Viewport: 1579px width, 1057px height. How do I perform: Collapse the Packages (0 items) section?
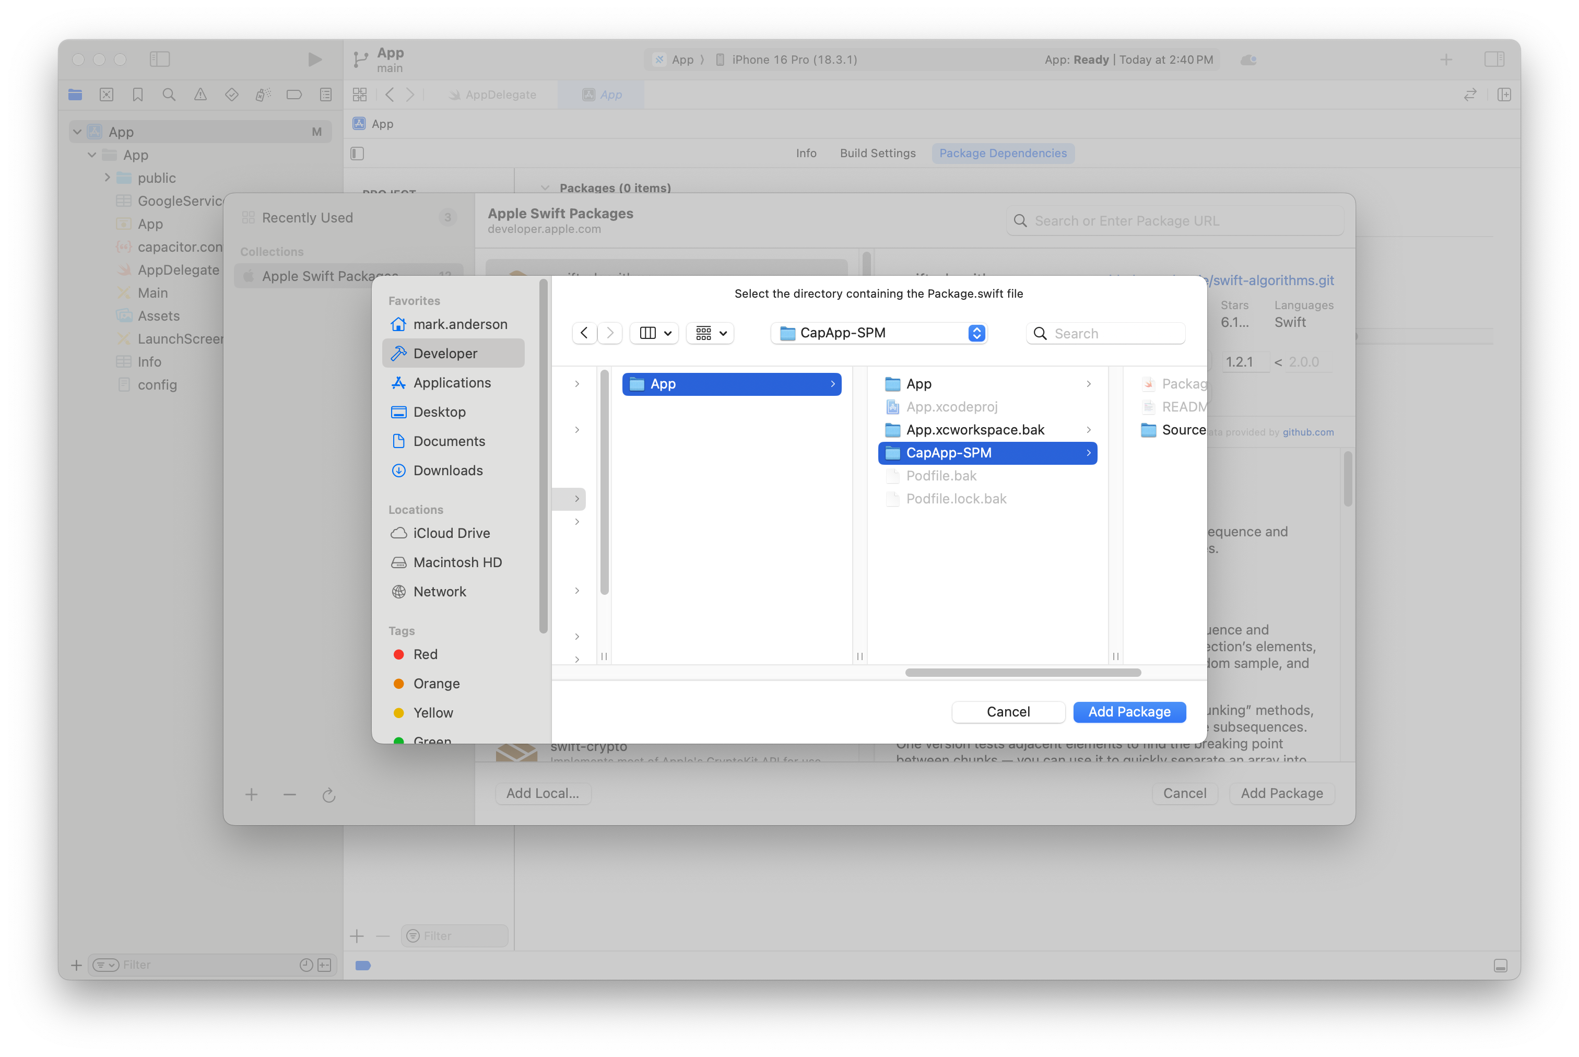pyautogui.click(x=545, y=187)
